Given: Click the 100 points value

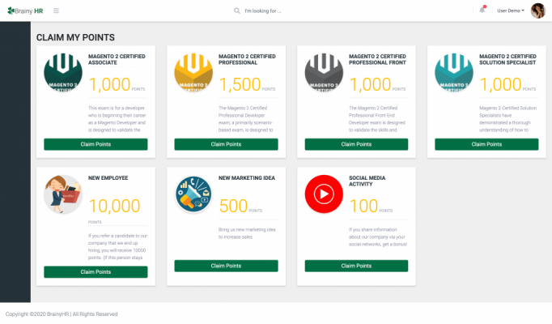Looking at the screenshot, I should click(x=363, y=206).
